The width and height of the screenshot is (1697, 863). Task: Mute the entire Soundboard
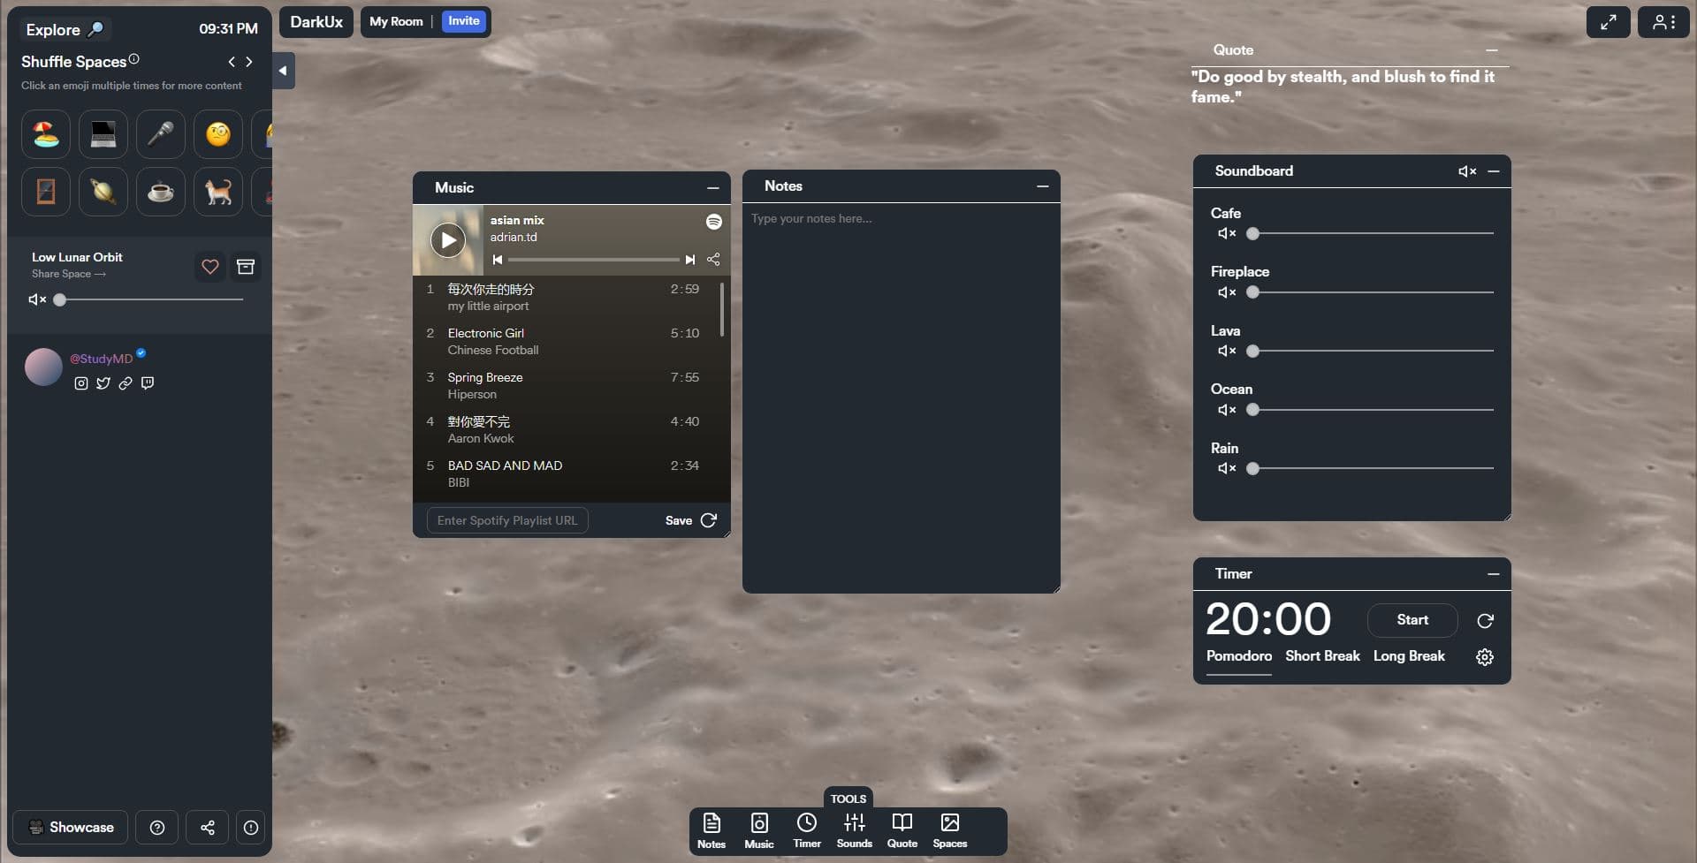pyautogui.click(x=1466, y=170)
